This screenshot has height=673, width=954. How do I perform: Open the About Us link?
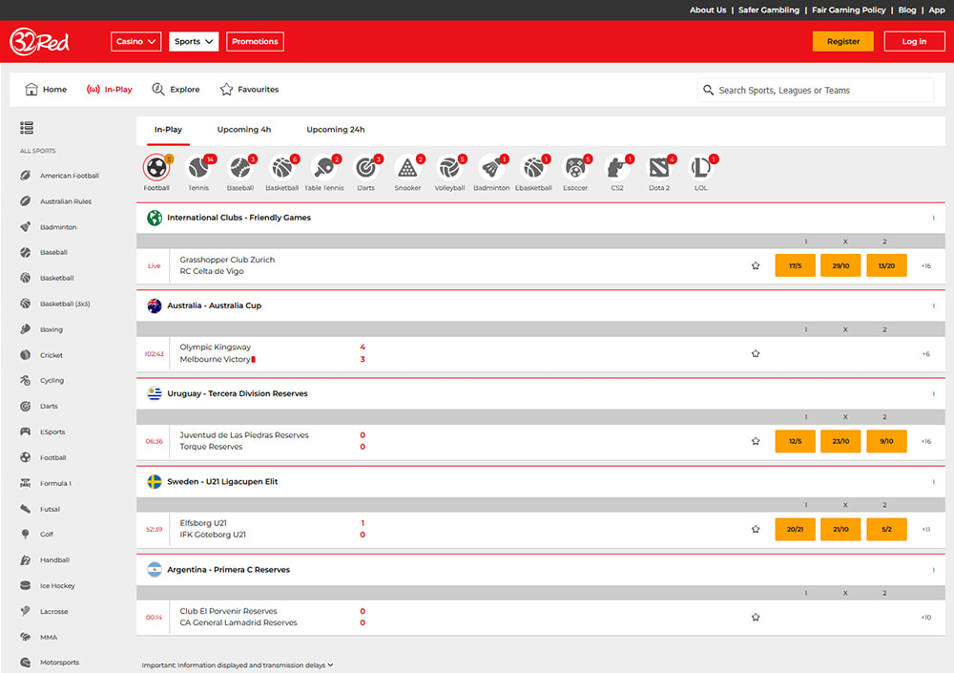pyautogui.click(x=708, y=10)
